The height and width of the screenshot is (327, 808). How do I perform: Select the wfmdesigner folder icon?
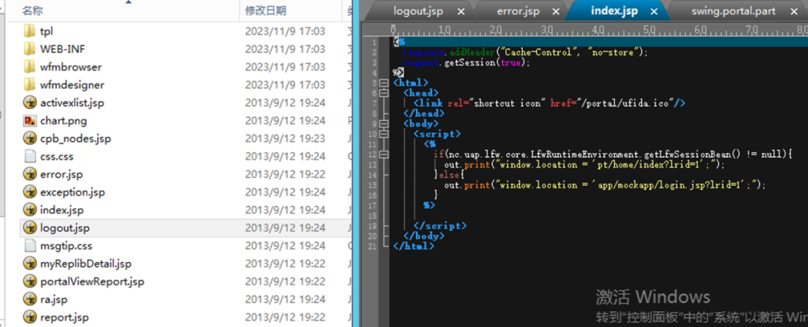pos(29,85)
